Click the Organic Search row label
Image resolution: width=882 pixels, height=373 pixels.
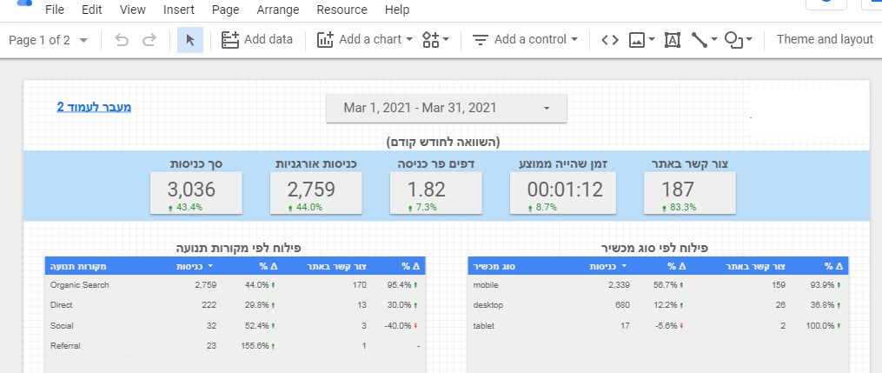(79, 285)
